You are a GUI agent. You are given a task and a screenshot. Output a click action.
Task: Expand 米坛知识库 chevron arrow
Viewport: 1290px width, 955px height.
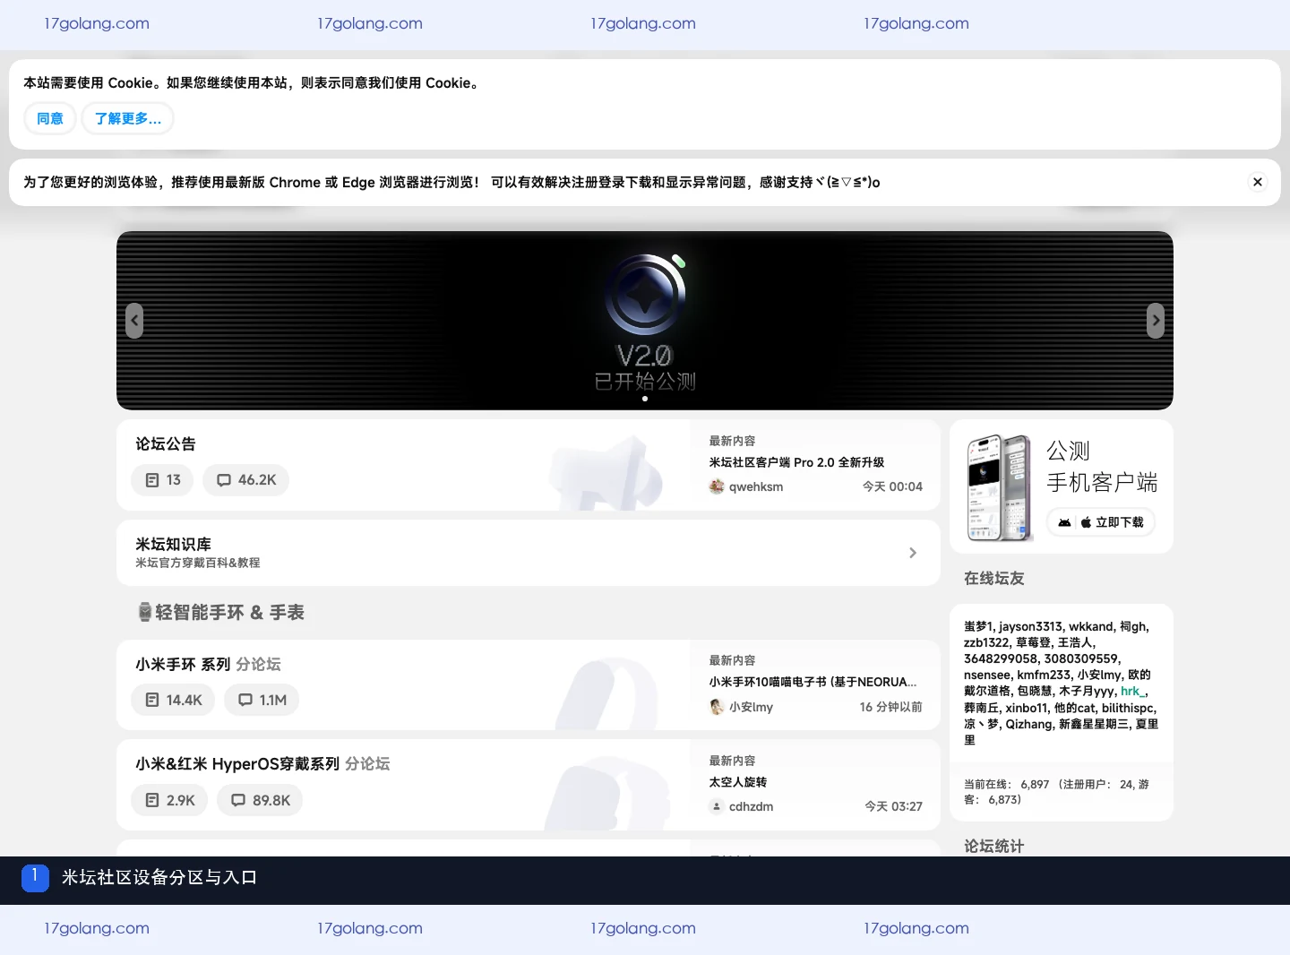tap(913, 553)
